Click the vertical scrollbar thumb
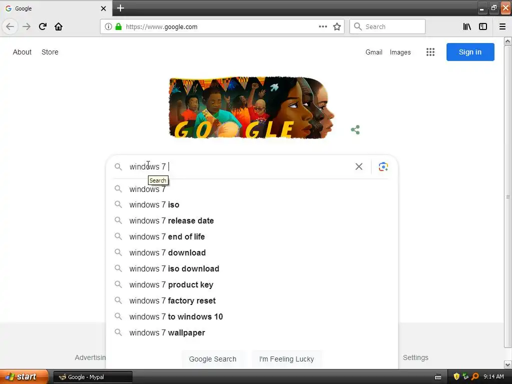 pos(508,196)
